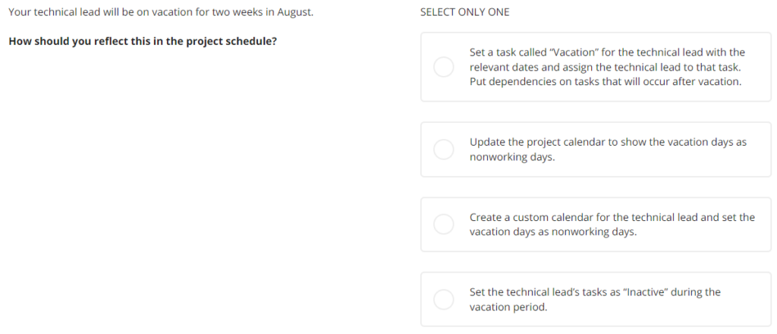Select the fourth answer card about the vacation period
Viewport: 777px width, 334px height.
coord(596,299)
